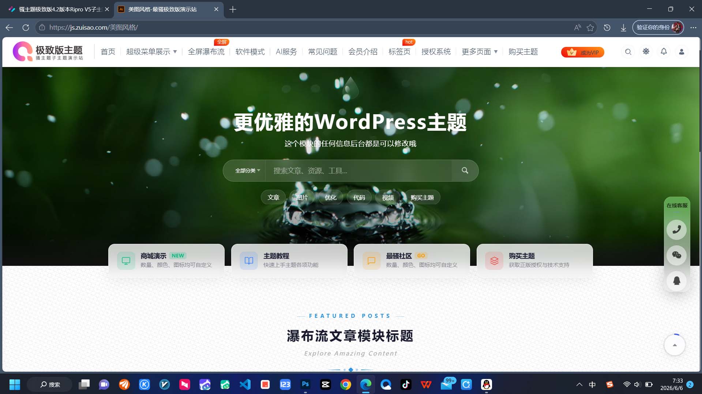Open the notification bell in header
702x394 pixels.
664,52
